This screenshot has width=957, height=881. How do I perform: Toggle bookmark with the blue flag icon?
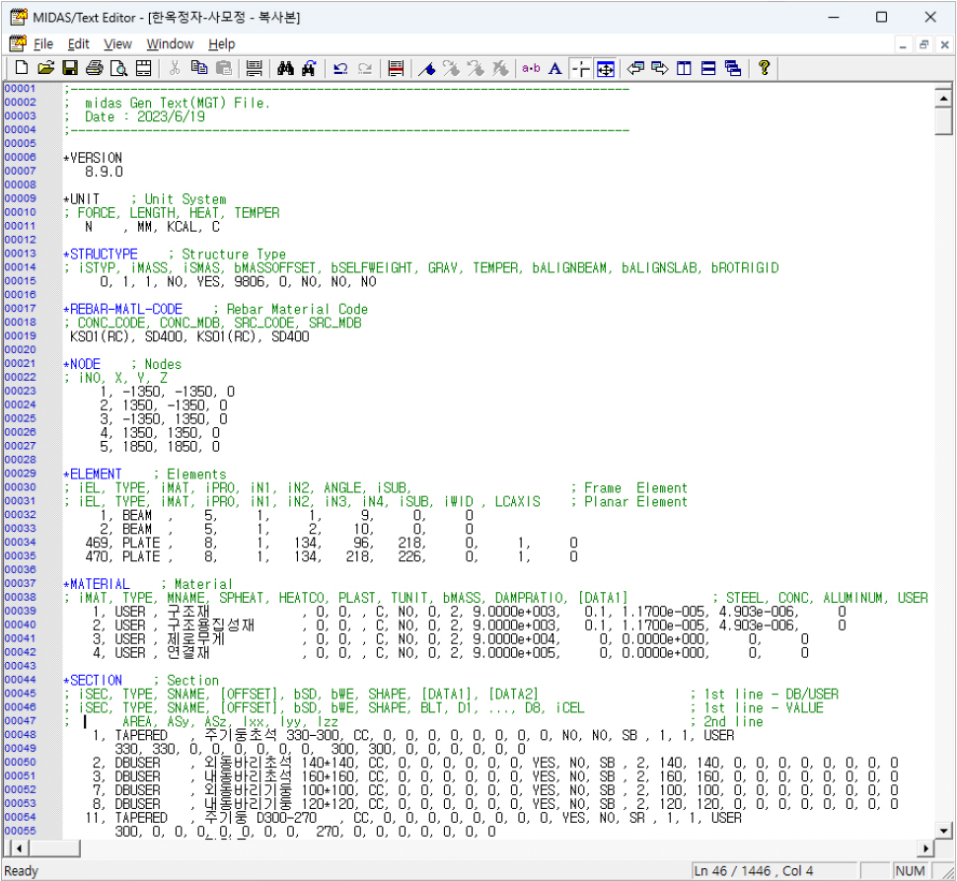pyautogui.click(x=427, y=68)
